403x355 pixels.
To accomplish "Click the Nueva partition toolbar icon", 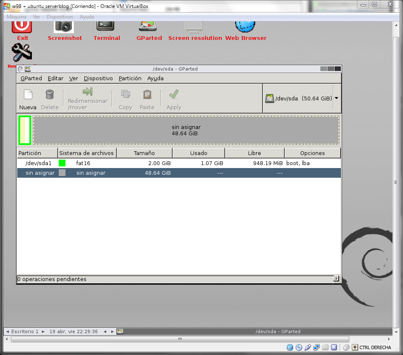I will pos(28,95).
